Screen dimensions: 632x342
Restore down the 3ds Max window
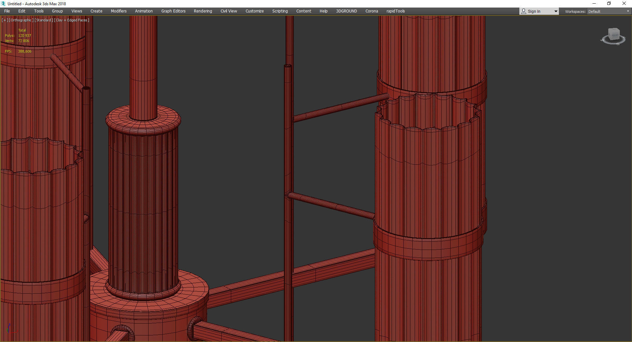click(x=609, y=4)
